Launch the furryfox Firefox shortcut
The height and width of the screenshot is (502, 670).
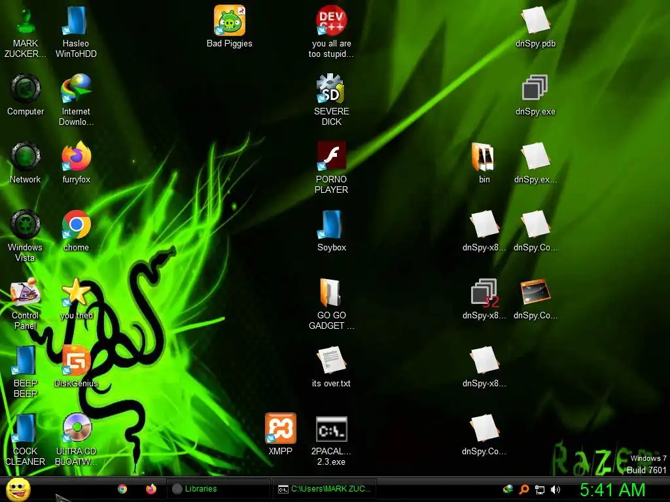click(76, 163)
